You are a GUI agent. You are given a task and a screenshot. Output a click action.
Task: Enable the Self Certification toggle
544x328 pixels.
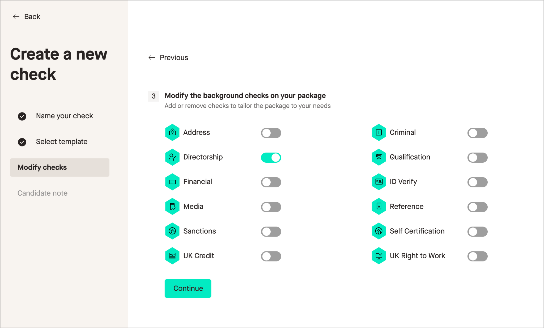[477, 232]
